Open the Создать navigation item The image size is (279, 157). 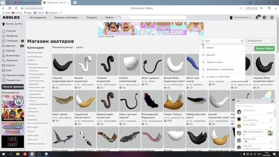click(x=92, y=17)
